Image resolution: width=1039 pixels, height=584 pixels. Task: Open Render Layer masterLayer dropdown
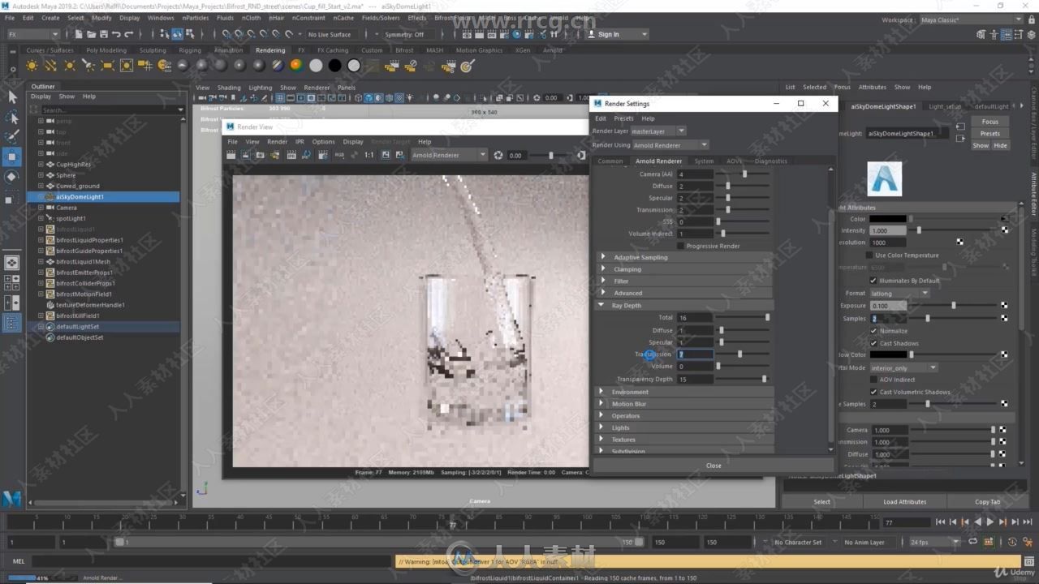[658, 131]
